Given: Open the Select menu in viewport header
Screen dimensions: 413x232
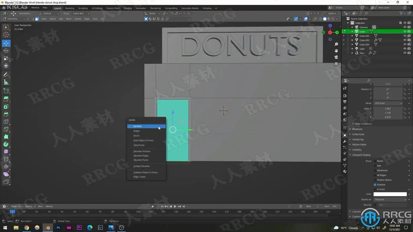Looking at the screenshot, I should coord(53,19).
